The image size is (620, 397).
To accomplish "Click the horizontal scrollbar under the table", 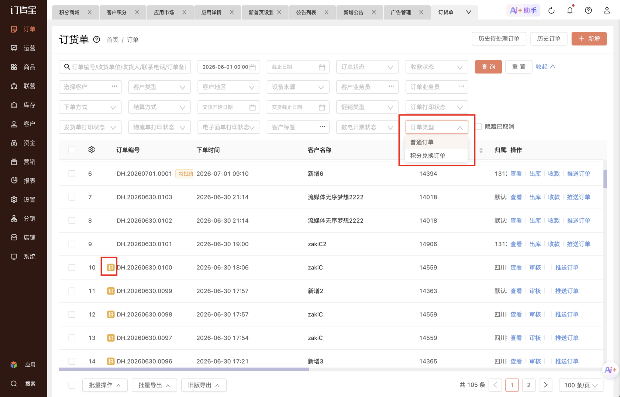I will pyautogui.click(x=184, y=369).
